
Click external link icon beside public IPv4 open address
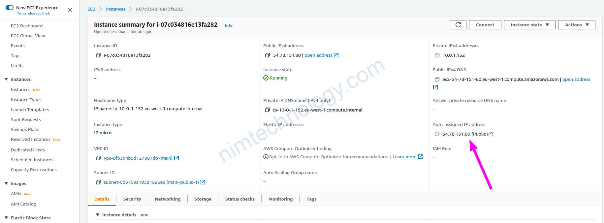tap(336, 55)
